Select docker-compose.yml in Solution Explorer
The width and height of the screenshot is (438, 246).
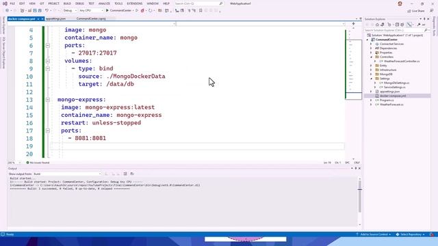click(393, 96)
